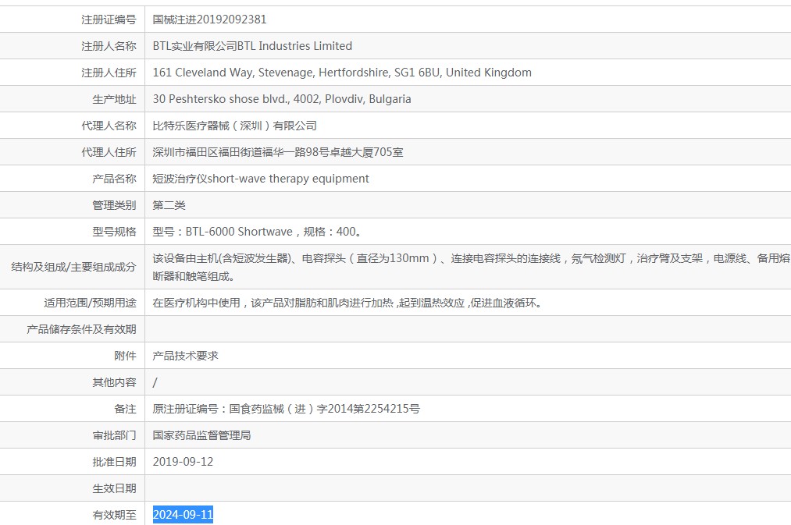Click the label 附件
This screenshot has width=791, height=525.
[125, 356]
